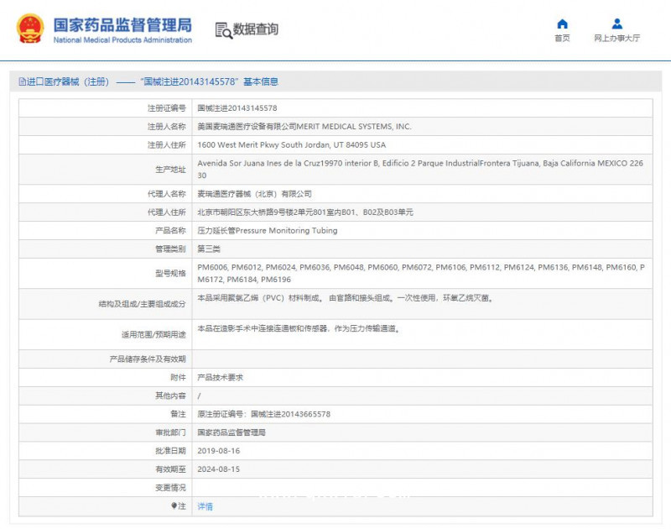671x529 pixels.
Task: Open 数据查询 via the magnifier document icon
Action: point(225,29)
